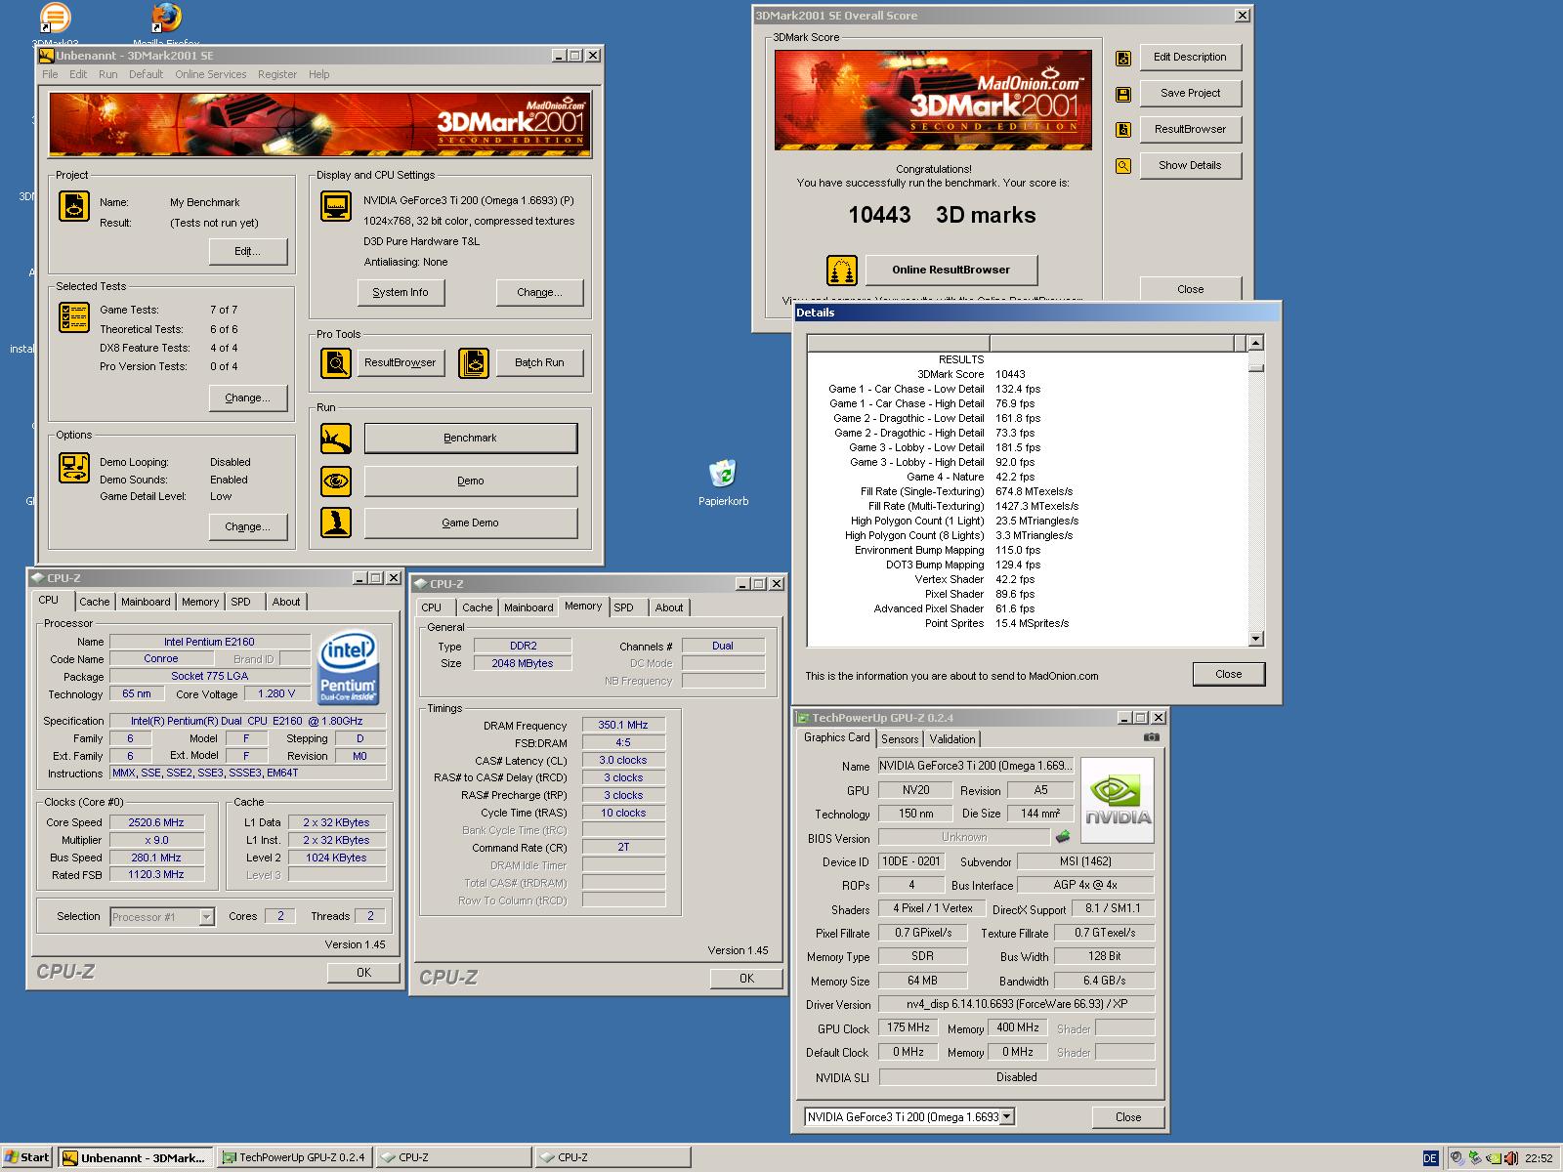The image size is (1563, 1172).
Task: Click the GPU-Z BIOS save chip icon
Action: pos(1063,837)
